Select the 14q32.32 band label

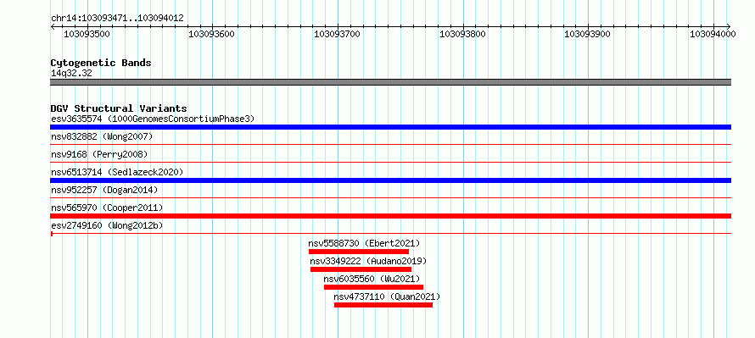[71, 74]
